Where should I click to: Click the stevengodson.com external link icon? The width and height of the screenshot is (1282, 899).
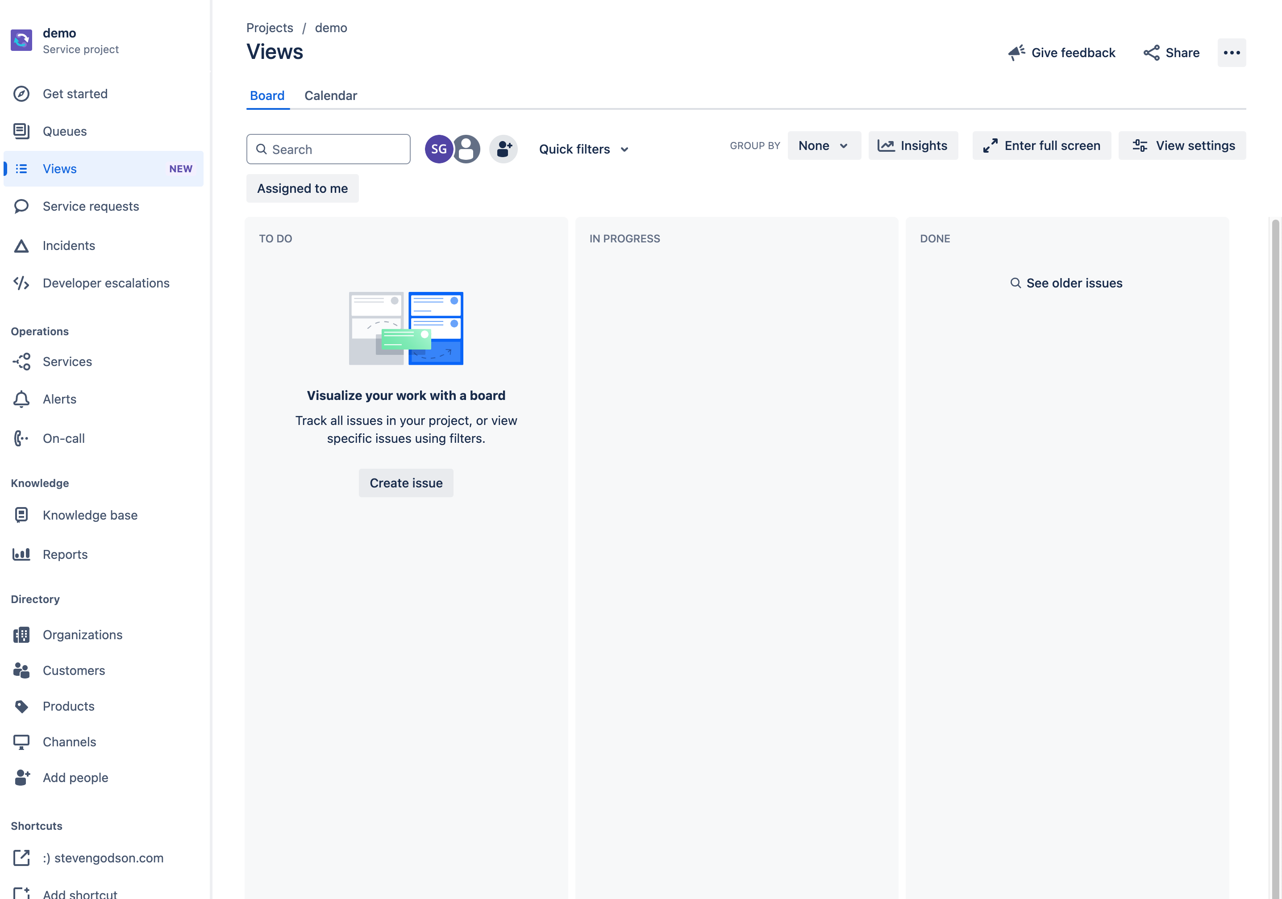21,857
